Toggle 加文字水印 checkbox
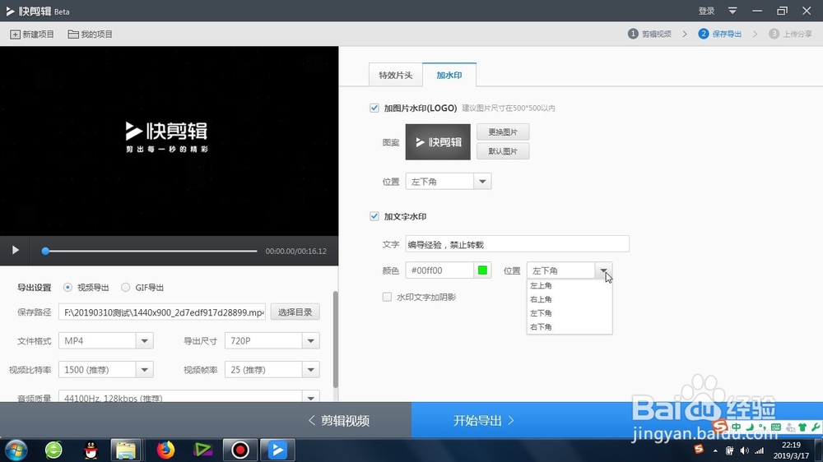This screenshot has height=462, width=823. pos(374,216)
